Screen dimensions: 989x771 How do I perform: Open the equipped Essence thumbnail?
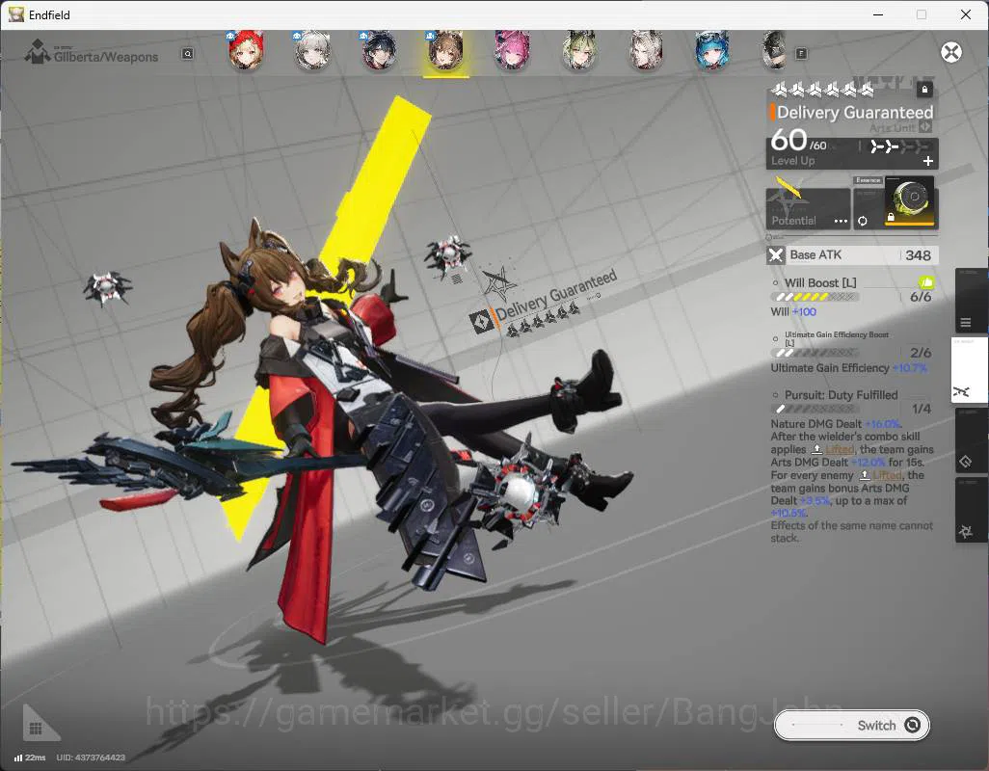[910, 201]
